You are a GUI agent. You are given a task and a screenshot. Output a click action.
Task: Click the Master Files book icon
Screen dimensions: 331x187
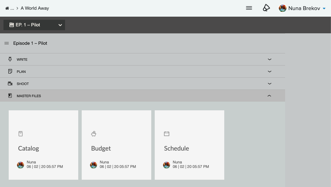pyautogui.click(x=10, y=96)
